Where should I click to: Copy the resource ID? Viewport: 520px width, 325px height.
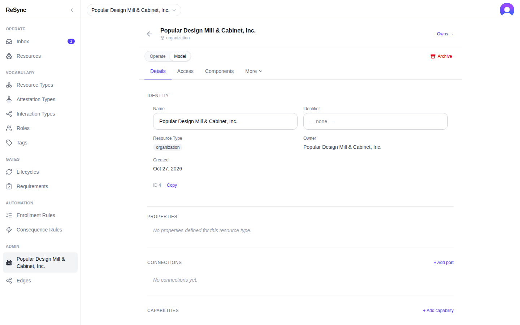point(172,185)
